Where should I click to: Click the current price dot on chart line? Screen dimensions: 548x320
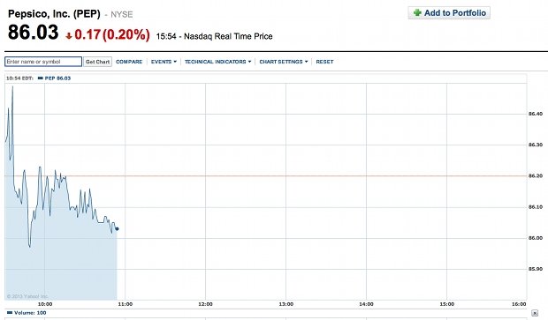click(117, 229)
